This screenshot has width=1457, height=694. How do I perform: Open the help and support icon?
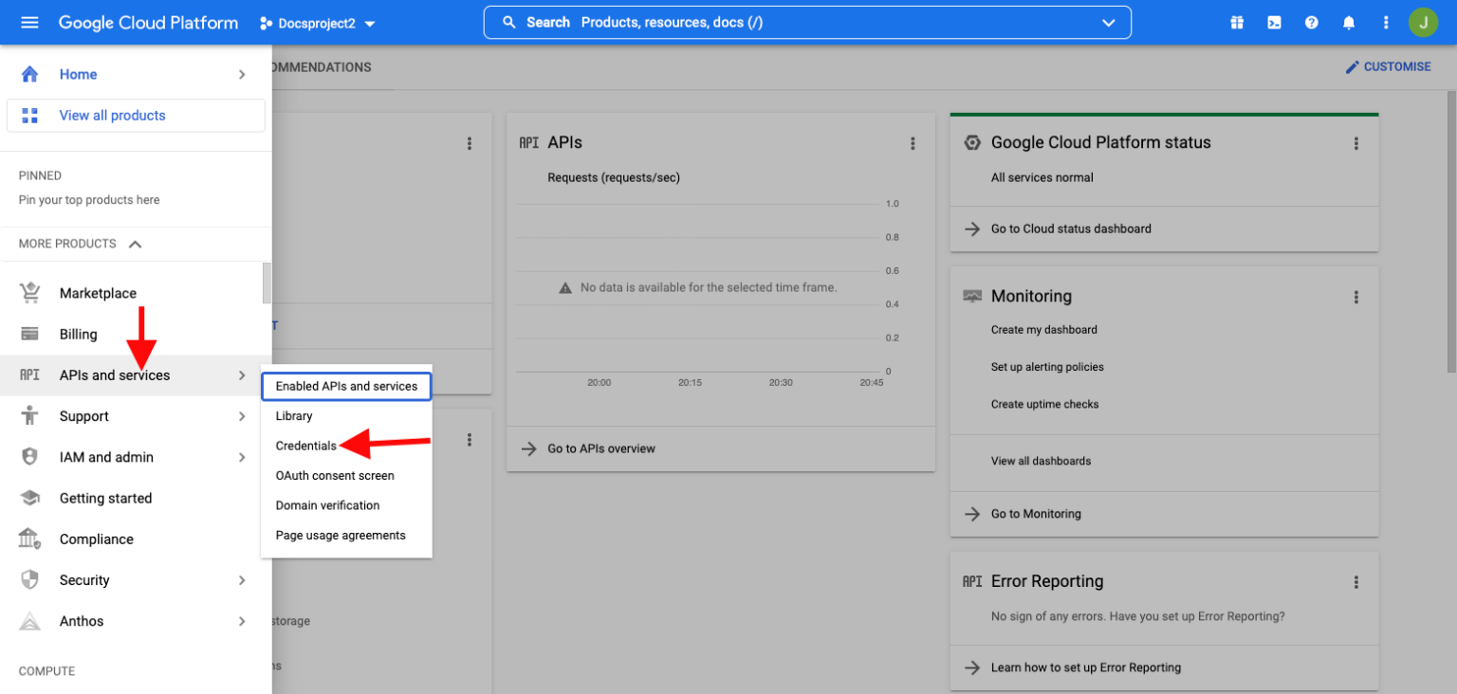[x=1311, y=22]
